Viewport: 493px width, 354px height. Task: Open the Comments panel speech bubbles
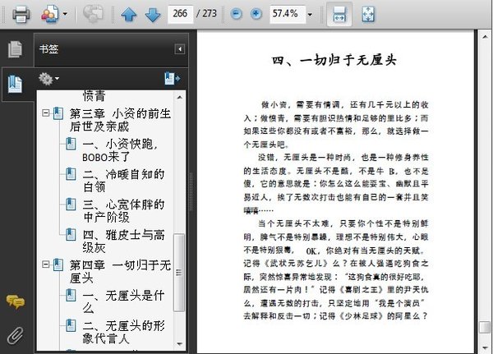tap(15, 301)
